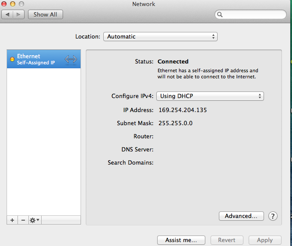Click the magnifying glass search icon

pyautogui.click(x=220, y=14)
